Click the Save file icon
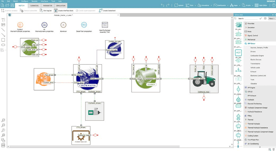The width and height of the screenshot is (276, 151). tap(12, 5)
